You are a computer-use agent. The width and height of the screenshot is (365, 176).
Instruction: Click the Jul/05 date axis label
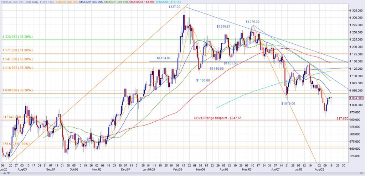click(x=299, y=170)
